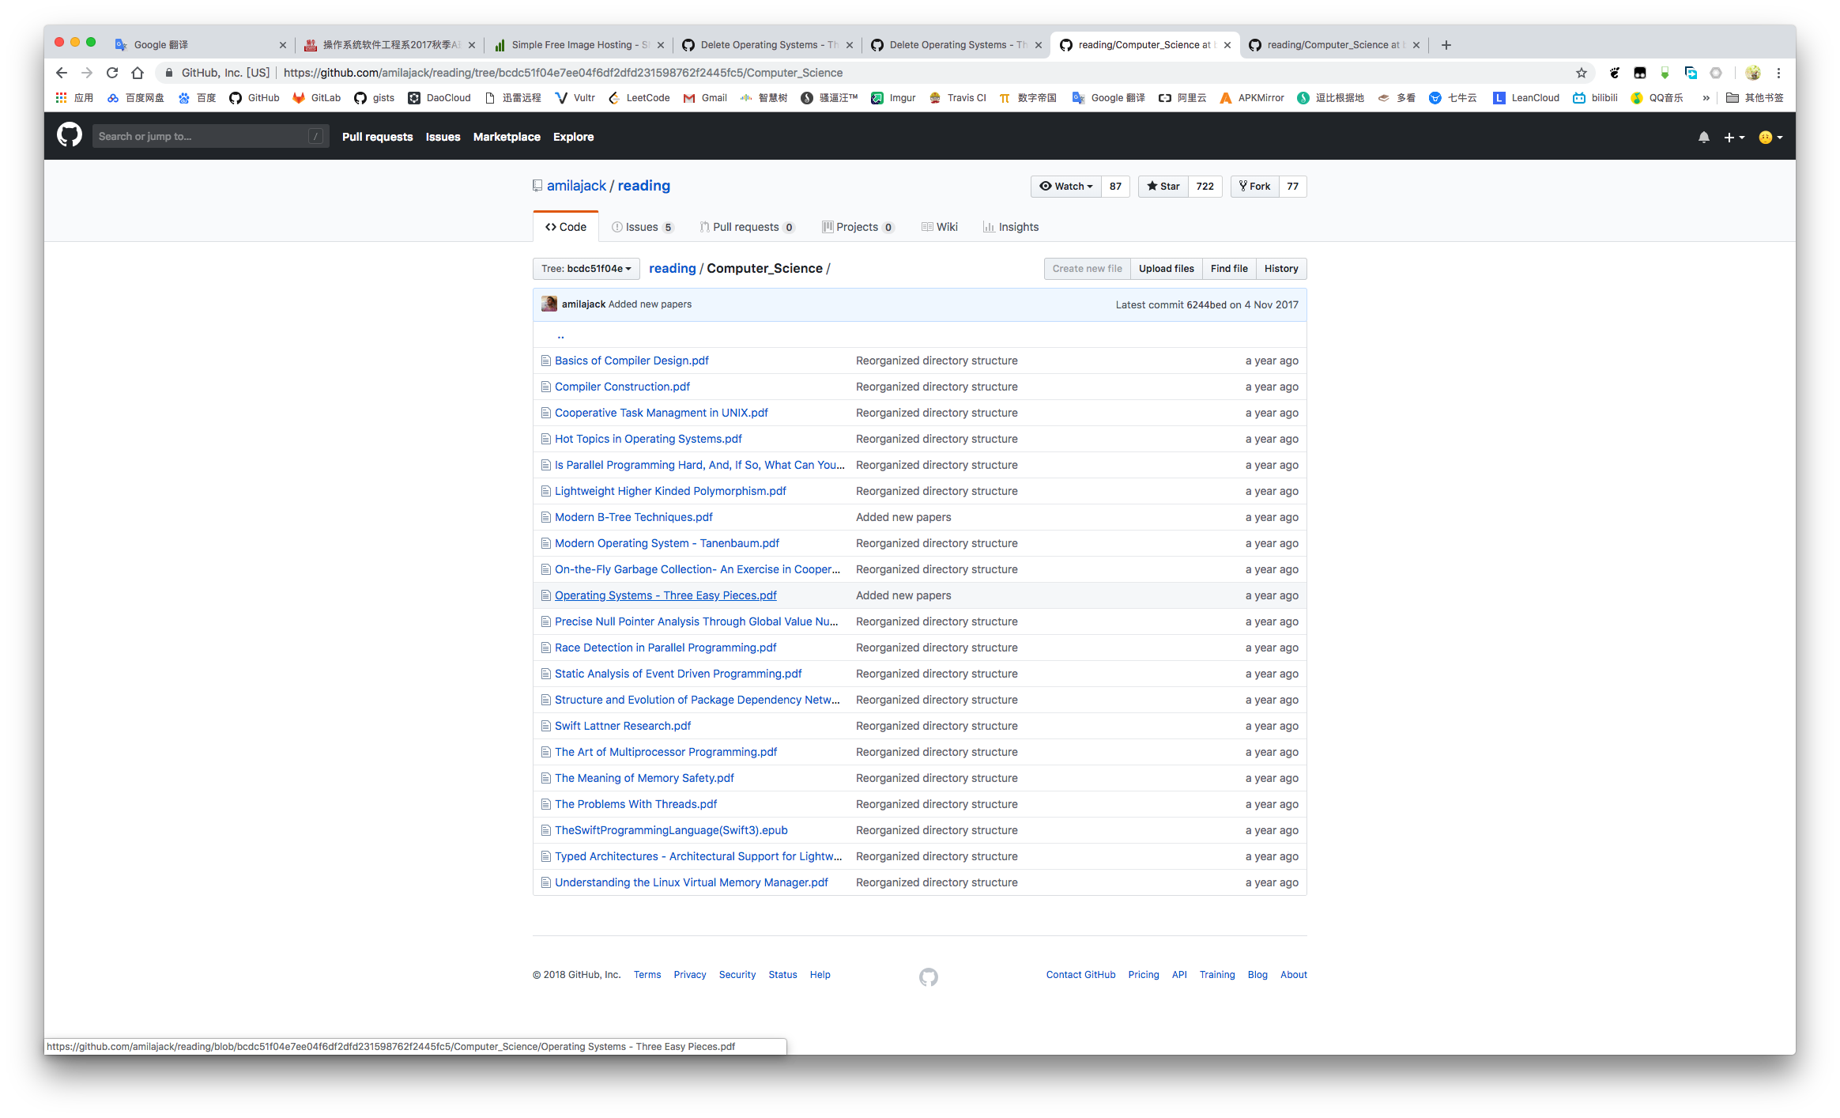Click the address bar URL
Screen dimensions: 1840x1118
(563, 73)
